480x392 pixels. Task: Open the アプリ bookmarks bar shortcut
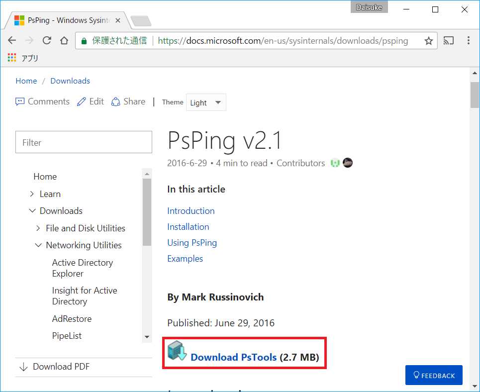point(22,58)
